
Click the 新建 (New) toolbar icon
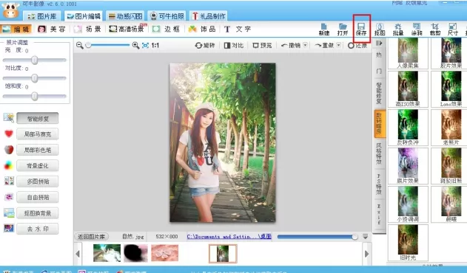click(323, 30)
